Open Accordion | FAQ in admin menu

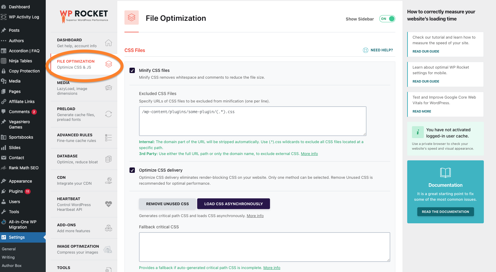coord(23,51)
